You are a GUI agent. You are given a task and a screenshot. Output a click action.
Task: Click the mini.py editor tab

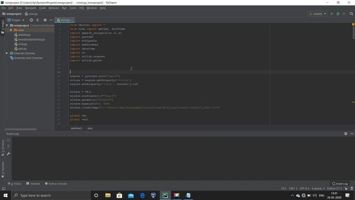64,20
